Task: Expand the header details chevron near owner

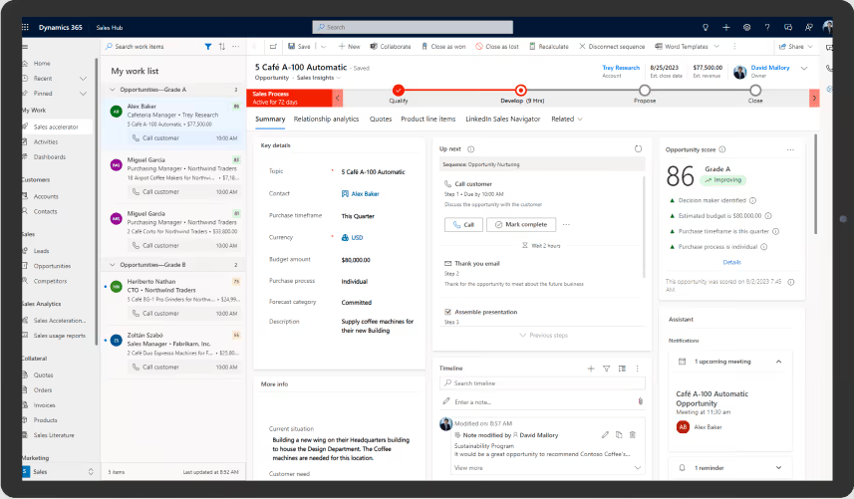Action: [804, 68]
